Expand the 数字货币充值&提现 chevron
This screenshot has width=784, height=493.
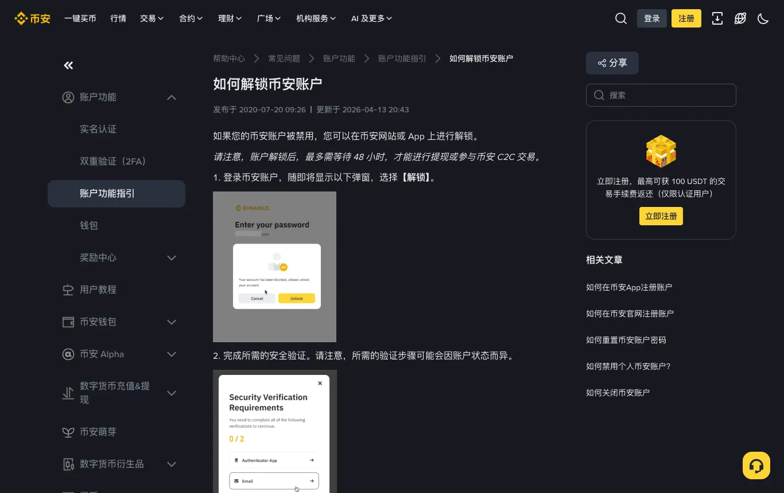[171, 393]
